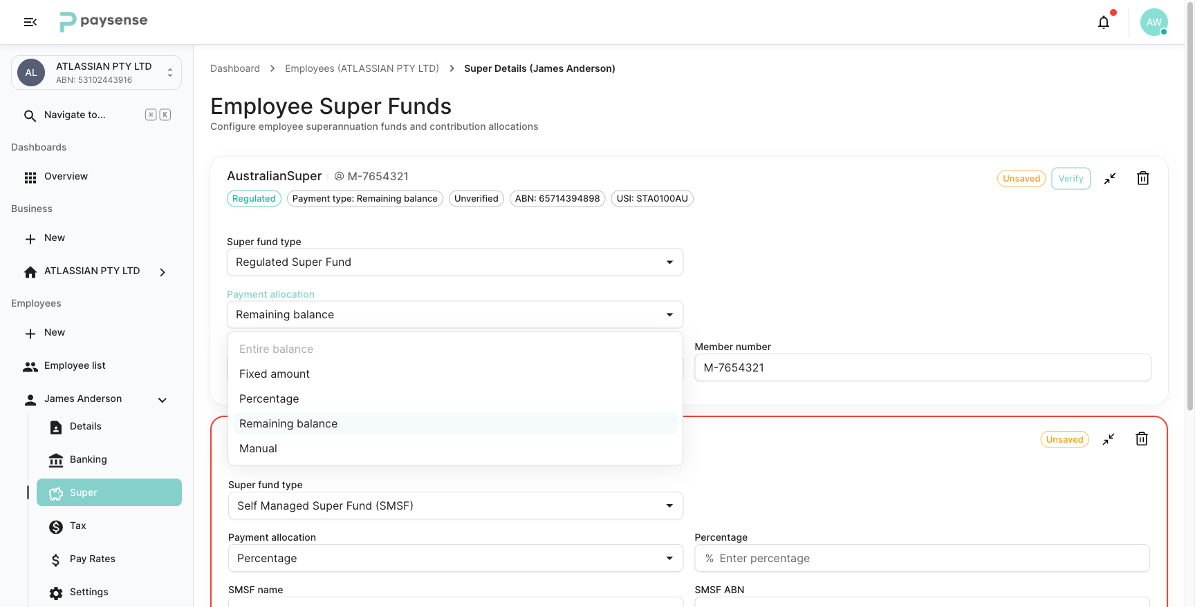The width and height of the screenshot is (1195, 607).
Task: Click the Unsaved badge on AustralianSuper
Action: 1021,178
